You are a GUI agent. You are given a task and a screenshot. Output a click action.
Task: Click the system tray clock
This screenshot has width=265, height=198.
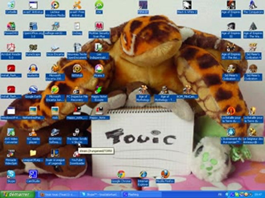[259, 195]
